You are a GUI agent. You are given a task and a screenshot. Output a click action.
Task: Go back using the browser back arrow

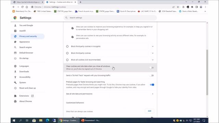[x=14, y=7]
